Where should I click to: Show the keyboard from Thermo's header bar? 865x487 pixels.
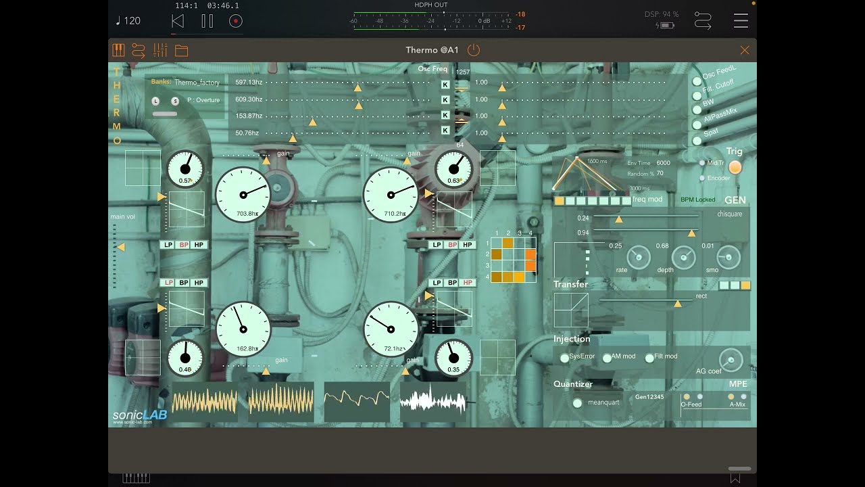click(x=118, y=50)
